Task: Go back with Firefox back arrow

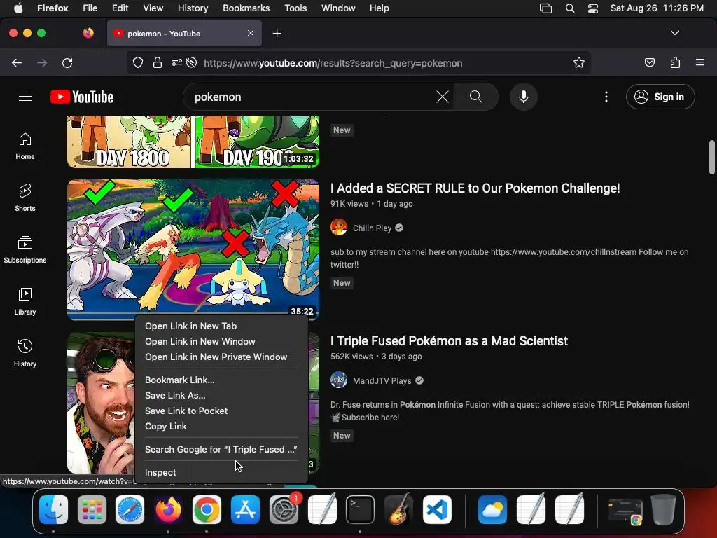Action: pyautogui.click(x=17, y=62)
